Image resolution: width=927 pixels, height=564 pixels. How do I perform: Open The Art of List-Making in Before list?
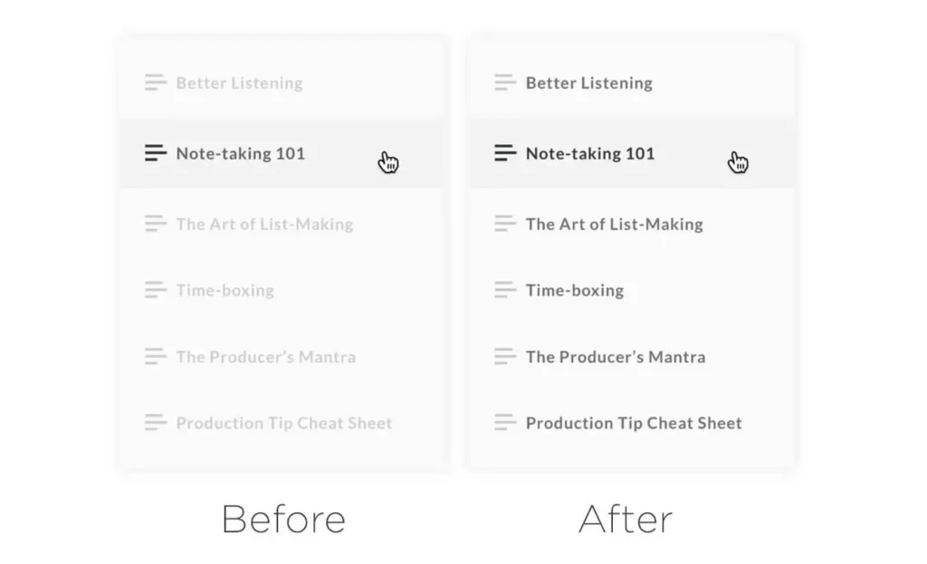coord(264,225)
